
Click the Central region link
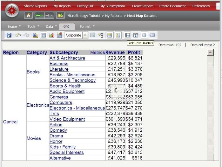(x=10, y=122)
